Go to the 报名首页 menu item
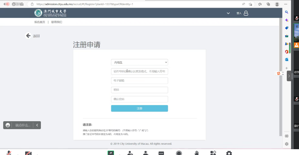 [x=40, y=22]
